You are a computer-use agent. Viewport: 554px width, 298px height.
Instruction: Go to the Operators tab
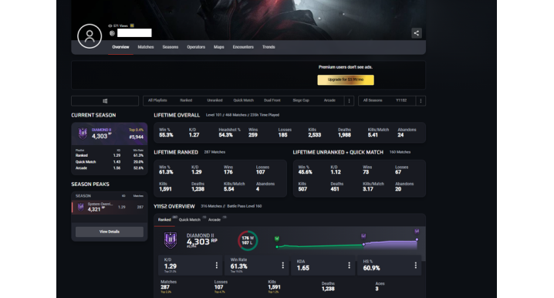[196, 47]
